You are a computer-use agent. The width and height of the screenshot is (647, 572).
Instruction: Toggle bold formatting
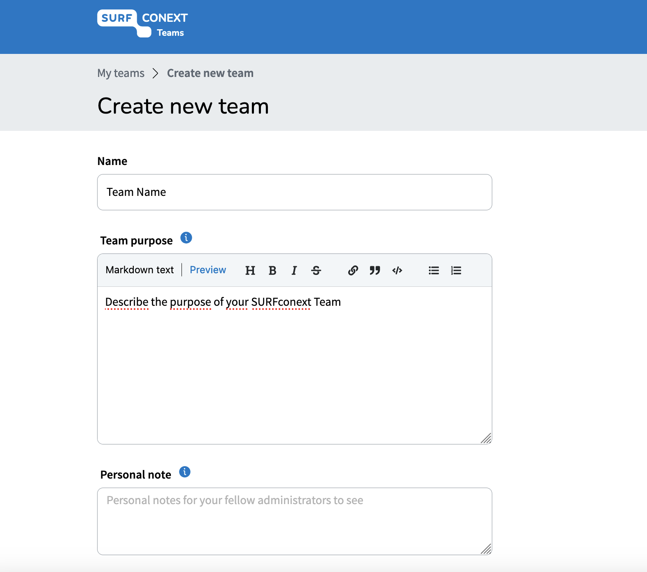pos(272,270)
